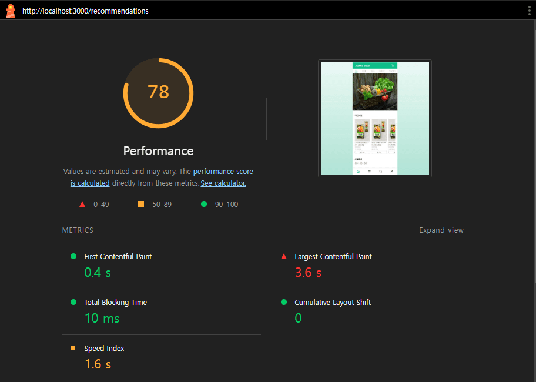536x382 pixels.
Task: Select the Largest Contentful Paint 3.6 s value
Action: (308, 273)
